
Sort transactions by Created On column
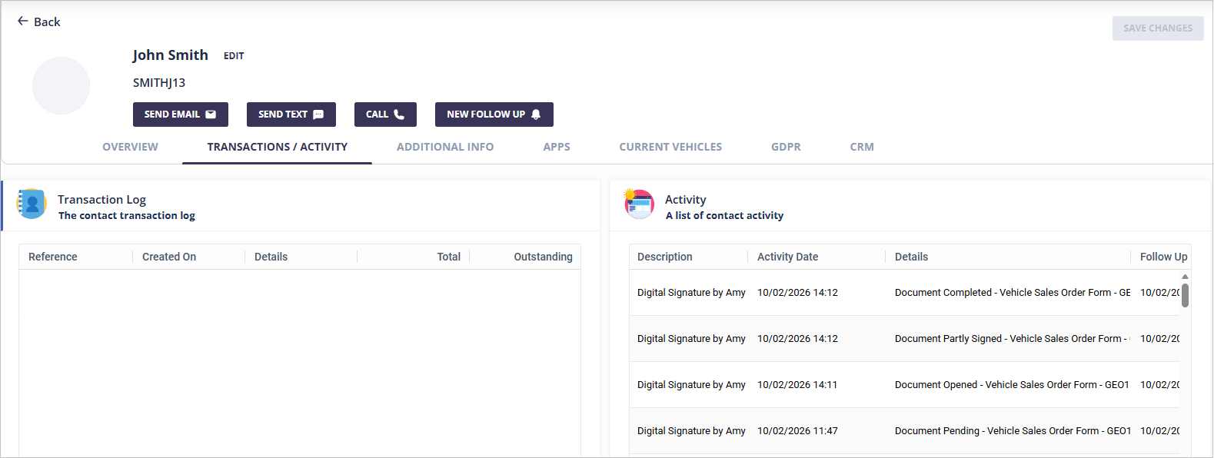pyautogui.click(x=169, y=257)
